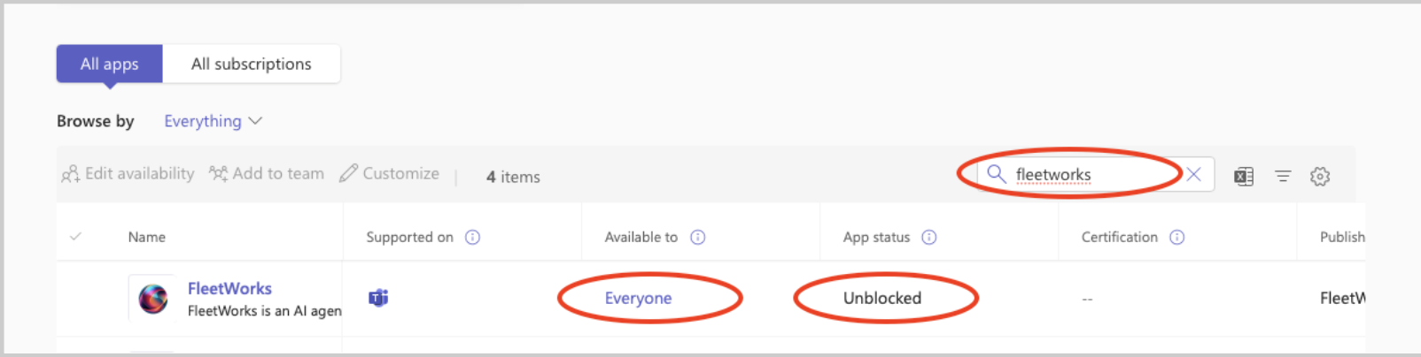
Task: Expand the Everything browse-by dropdown
Action: pyautogui.click(x=213, y=121)
